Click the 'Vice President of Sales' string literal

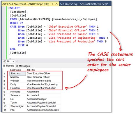tap(67, 34)
